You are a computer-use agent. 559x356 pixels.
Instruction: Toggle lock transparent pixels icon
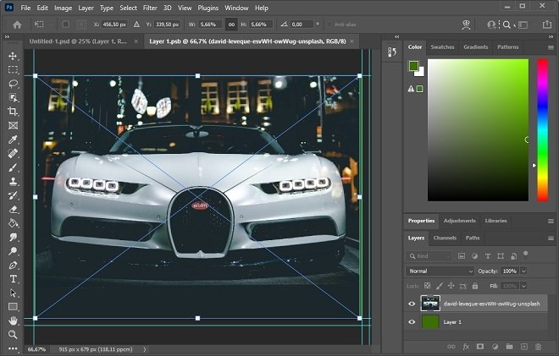tap(427, 286)
